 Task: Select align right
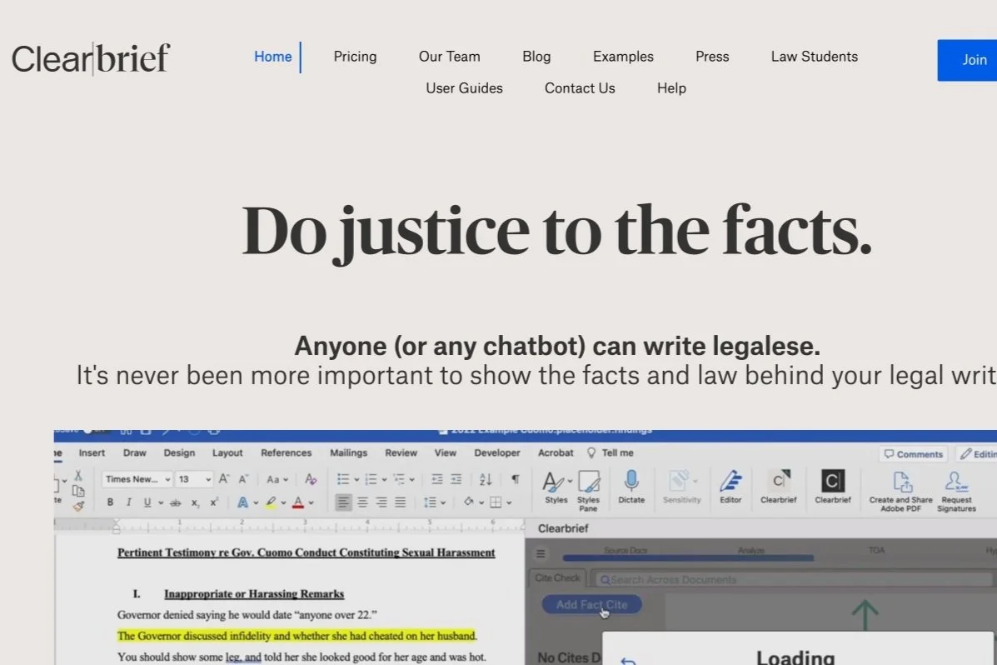[381, 502]
